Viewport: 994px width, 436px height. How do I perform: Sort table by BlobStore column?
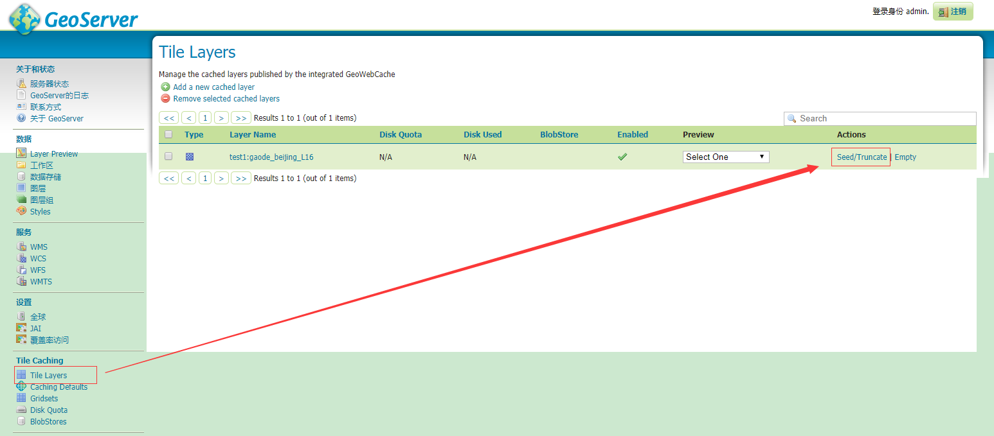pos(559,134)
